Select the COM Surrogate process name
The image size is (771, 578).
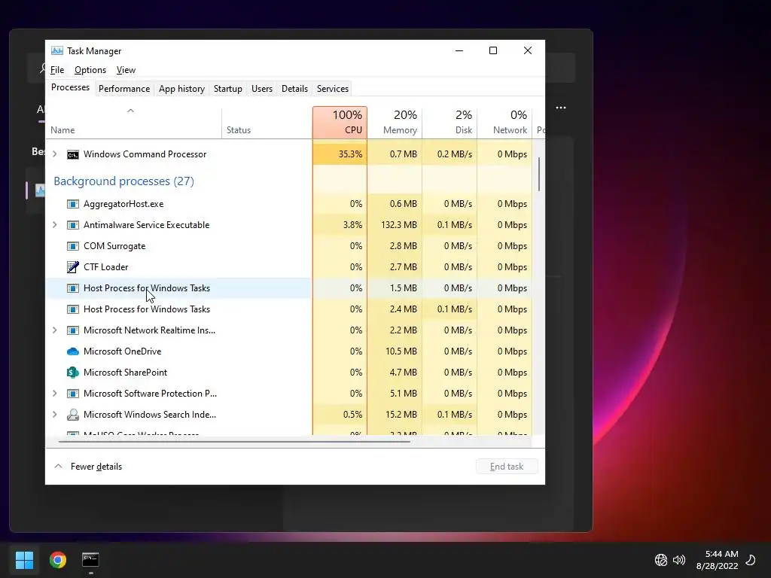tap(114, 246)
